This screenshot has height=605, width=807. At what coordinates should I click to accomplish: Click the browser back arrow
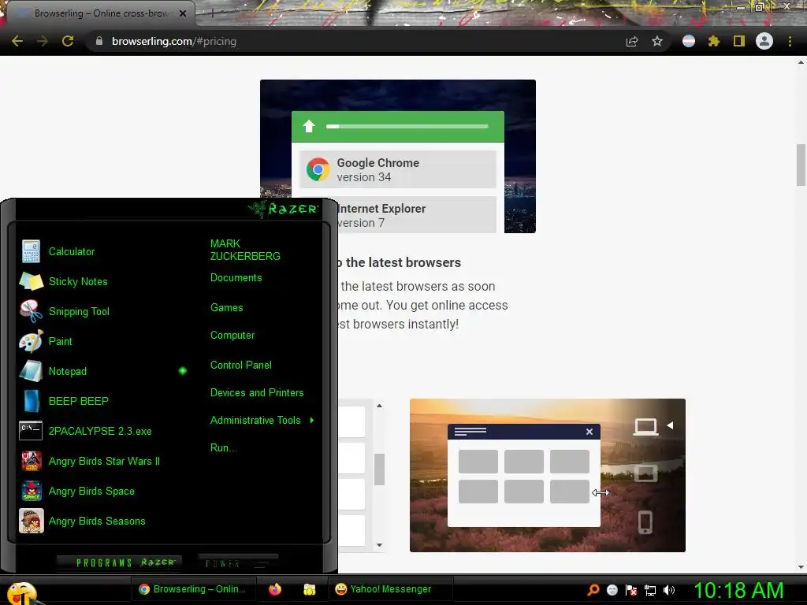click(17, 41)
